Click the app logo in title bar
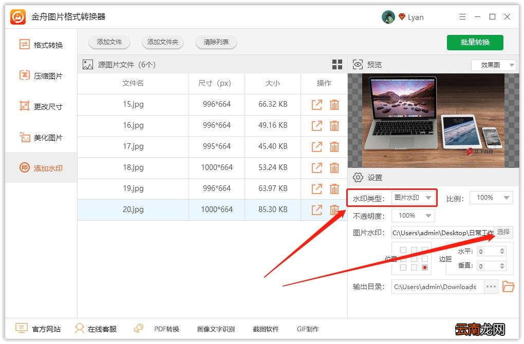 coord(17,17)
